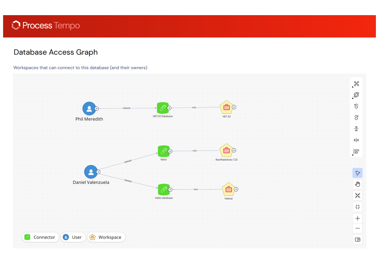This screenshot has width=379, height=273.
Task: Click OWNER edge label toward hetio connector
Action: [x=128, y=161]
